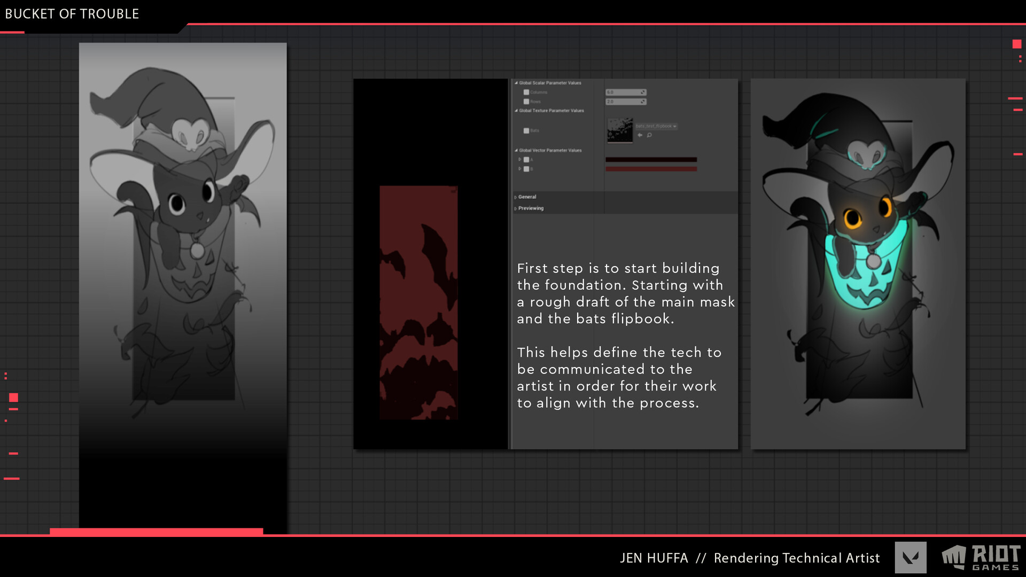Use selected asset arrow for Bats texture
This screenshot has height=577, width=1026.
(x=640, y=135)
